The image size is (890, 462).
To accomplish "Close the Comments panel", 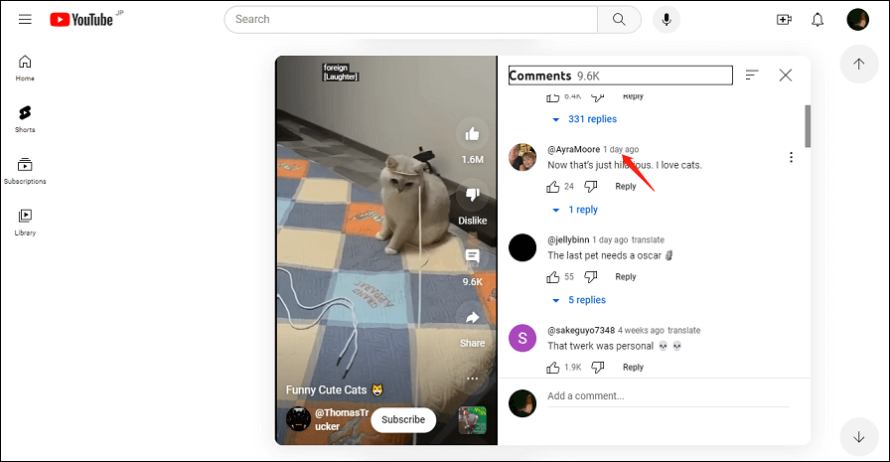I will (786, 76).
